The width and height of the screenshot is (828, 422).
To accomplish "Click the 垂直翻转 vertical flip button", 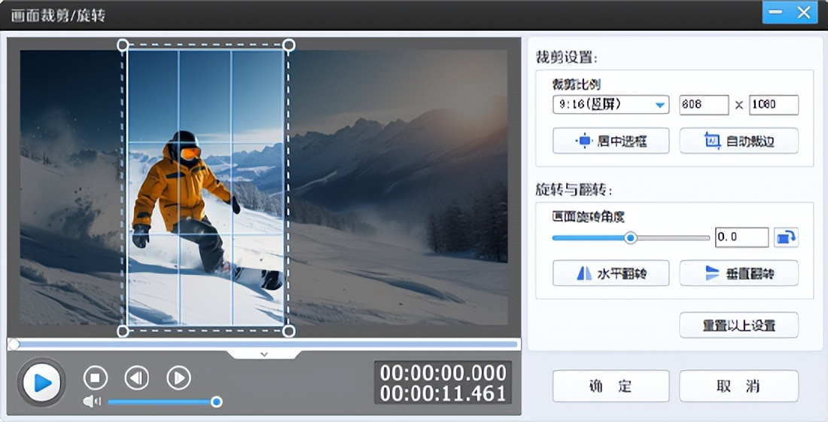I will click(x=738, y=274).
